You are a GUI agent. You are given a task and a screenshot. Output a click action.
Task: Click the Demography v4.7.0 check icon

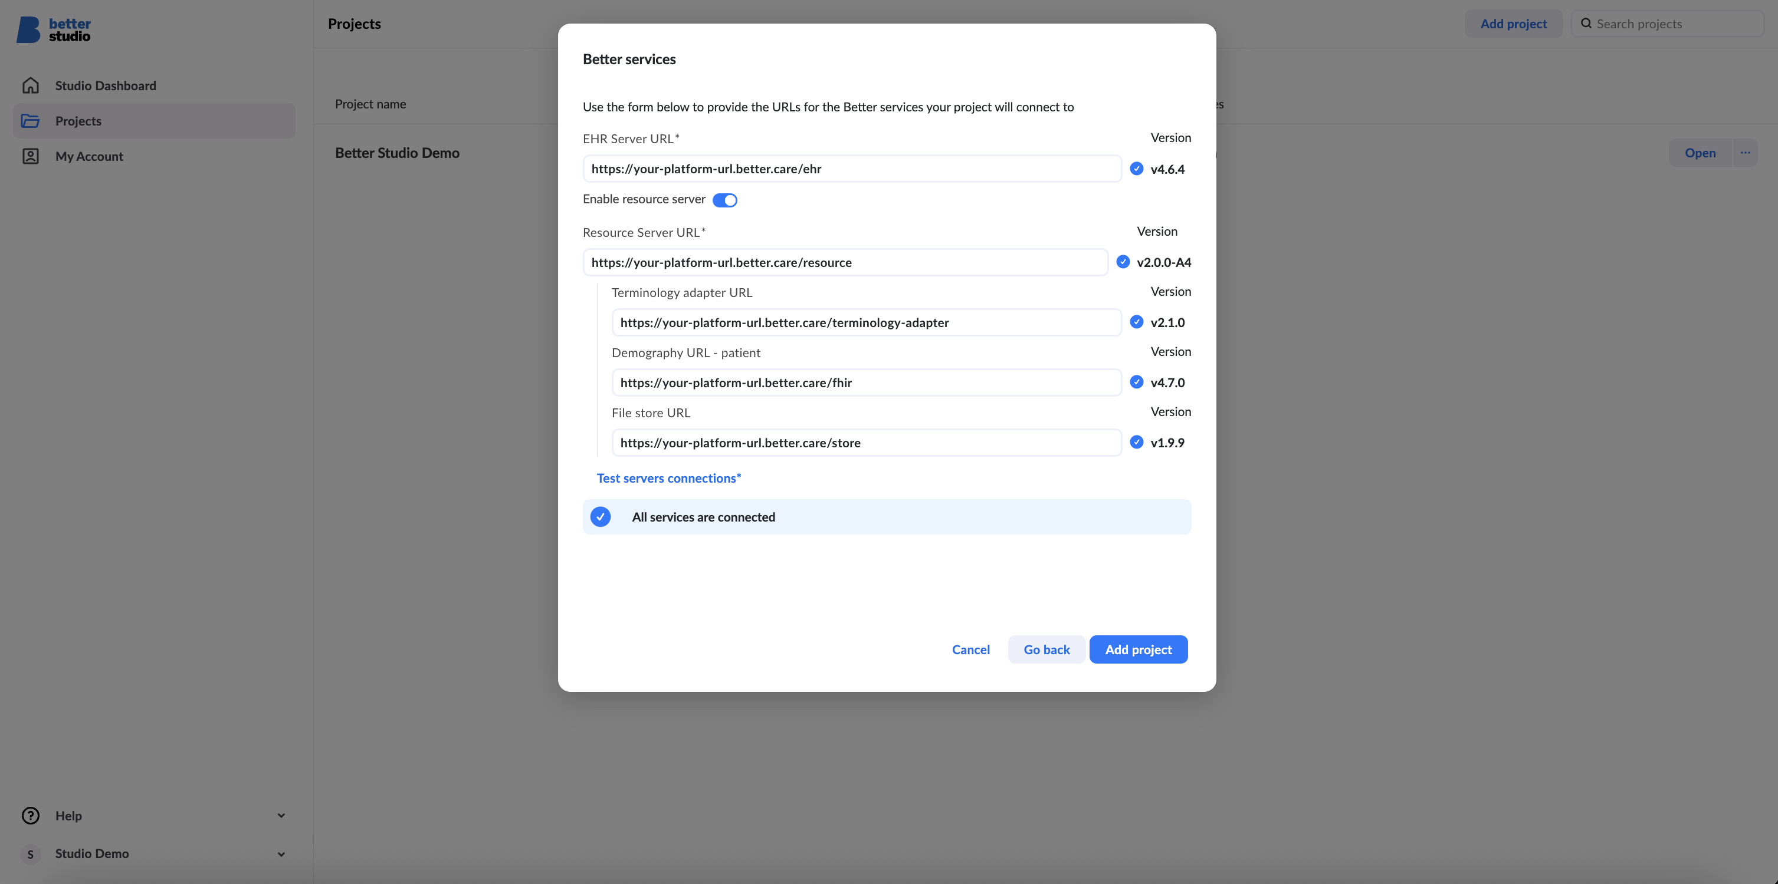pyautogui.click(x=1136, y=382)
